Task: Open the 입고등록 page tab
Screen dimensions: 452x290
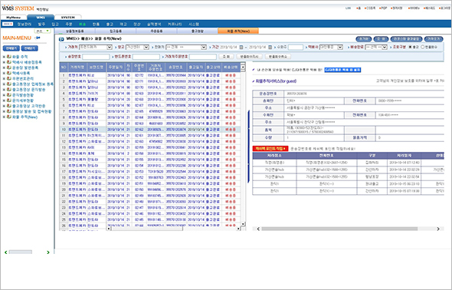Action: [116, 31]
